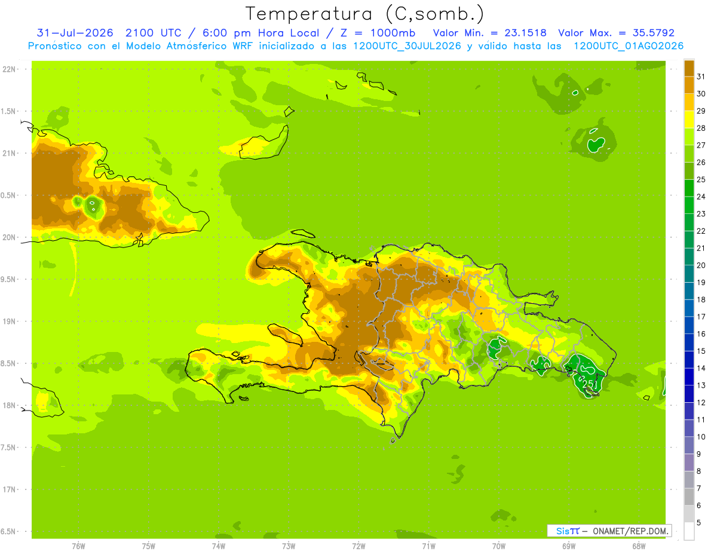The image size is (717, 554).
Task: Click the "25" legend value on the color bar
Action: click(701, 179)
